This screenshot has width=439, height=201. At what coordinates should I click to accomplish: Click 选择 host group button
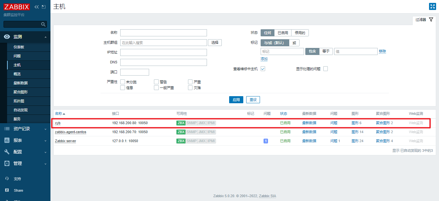pos(215,42)
